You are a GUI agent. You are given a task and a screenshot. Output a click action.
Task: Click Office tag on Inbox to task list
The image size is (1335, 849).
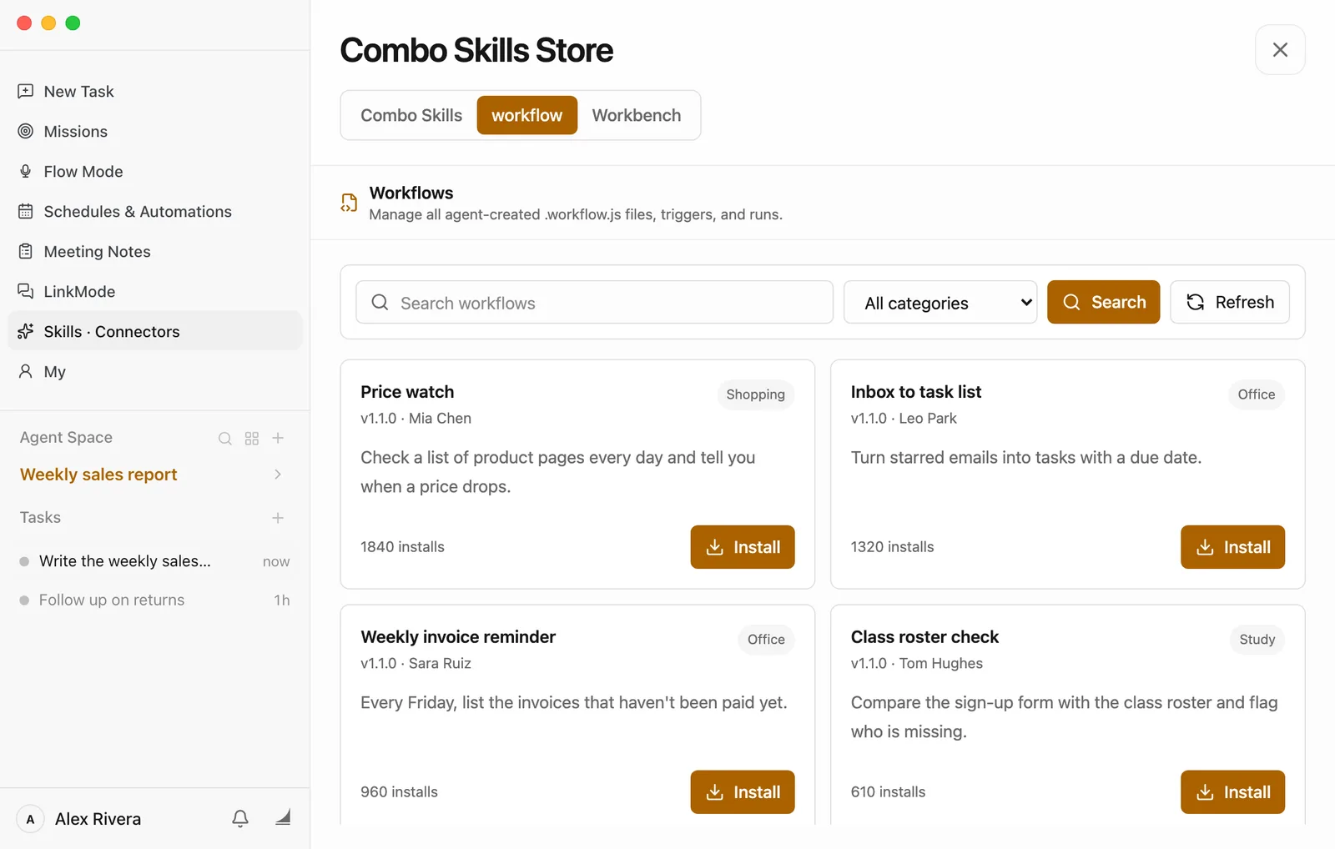pos(1256,394)
